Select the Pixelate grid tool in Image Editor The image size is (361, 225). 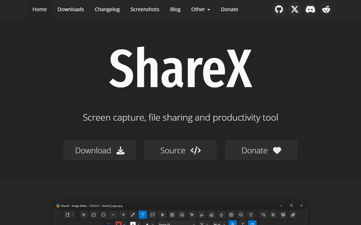click(231, 215)
